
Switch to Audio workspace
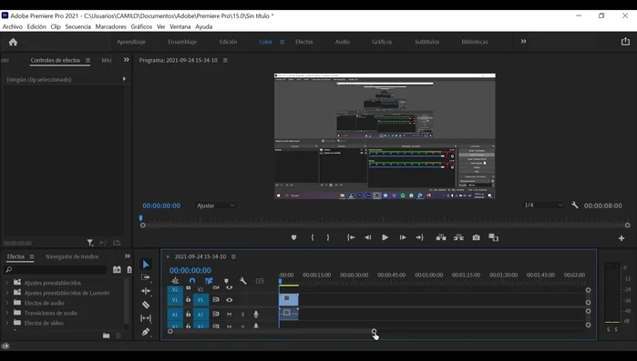pos(342,42)
